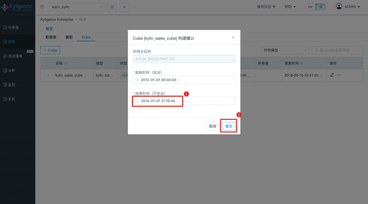This screenshot has width=368, height=204.
Task: Sort by 名称 name column
Action: pos(61,63)
